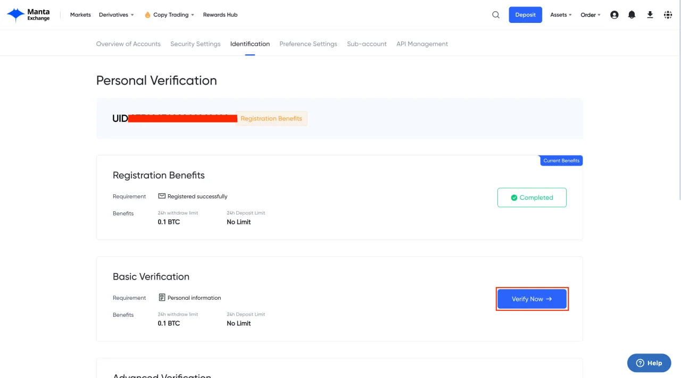Click the download app icon
Screen dimensions: 681x378
[650, 15]
